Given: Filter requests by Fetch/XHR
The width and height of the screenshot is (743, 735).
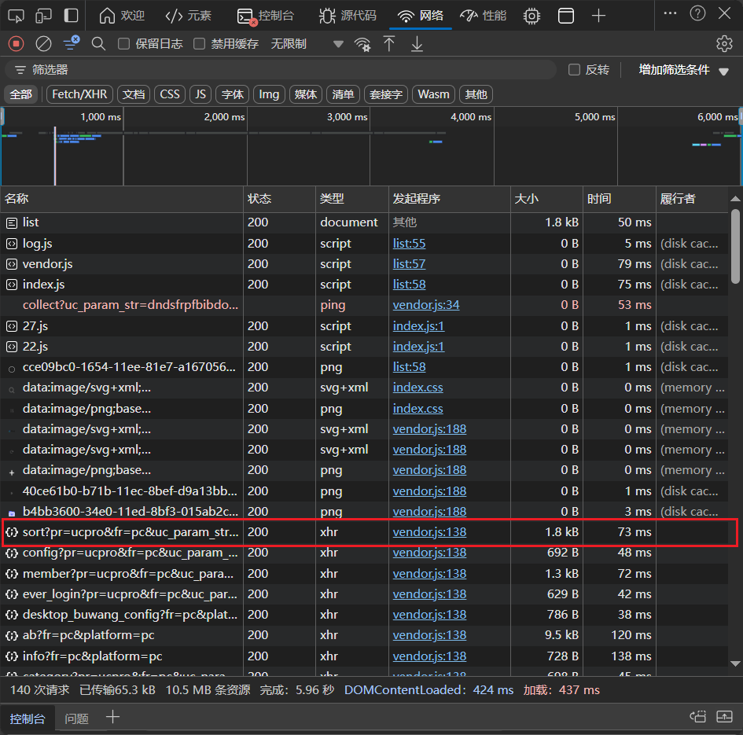Looking at the screenshot, I should (79, 94).
